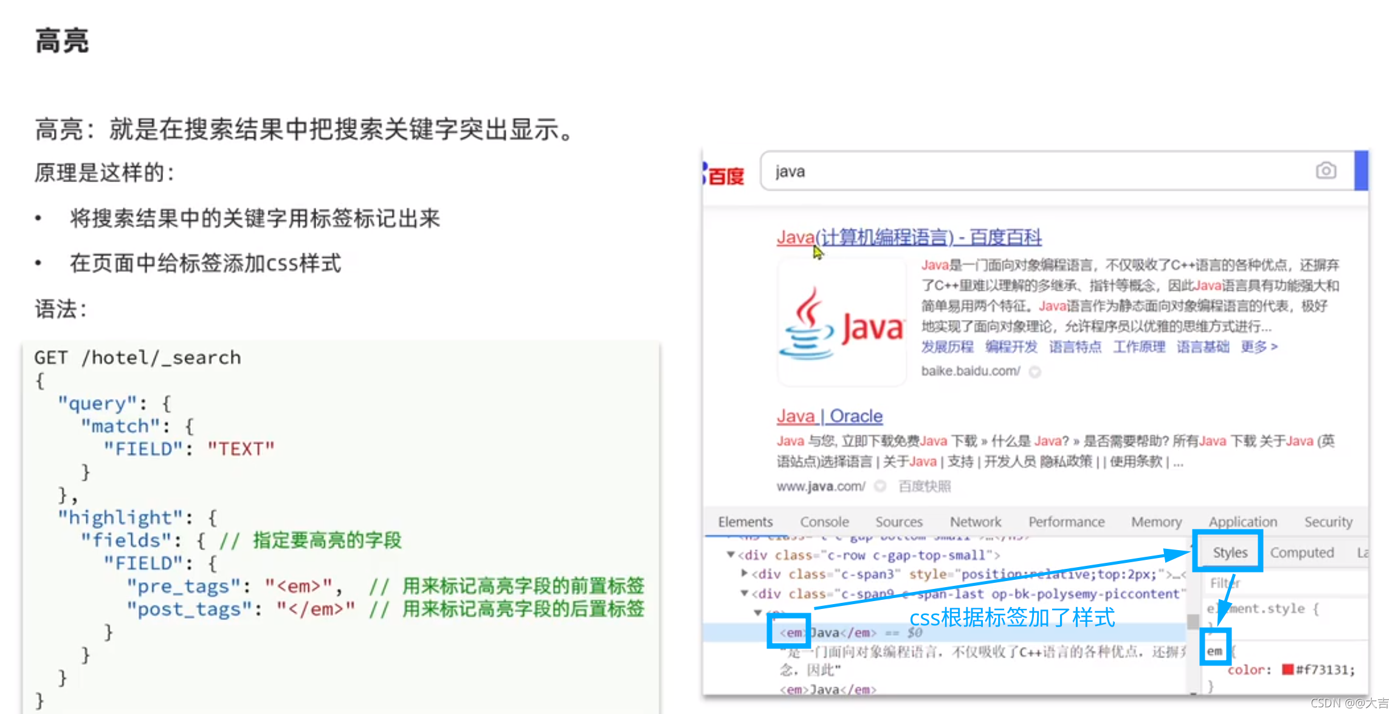The image size is (1398, 714).
Task: Open the 工作原理 sub-link
Action: coord(1138,347)
